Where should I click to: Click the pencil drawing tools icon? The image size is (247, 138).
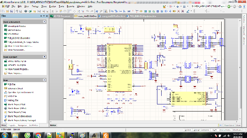click(x=188, y=11)
